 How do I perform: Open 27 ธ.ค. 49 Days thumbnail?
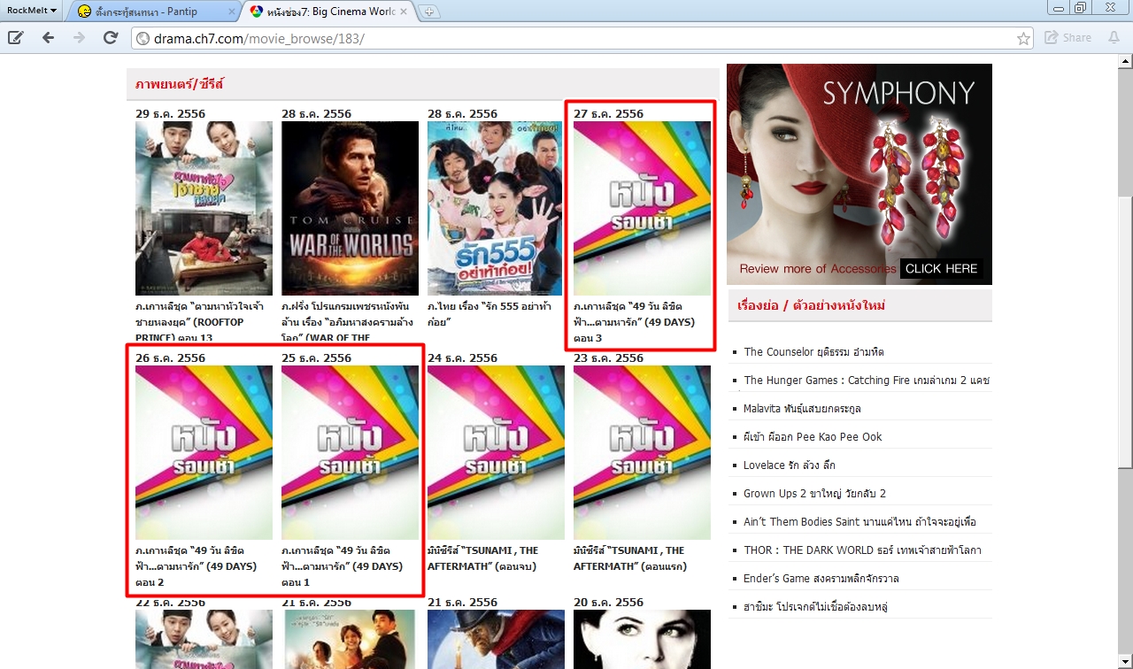[642, 208]
